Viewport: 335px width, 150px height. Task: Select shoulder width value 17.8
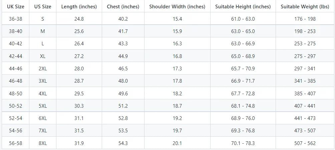click(x=177, y=81)
